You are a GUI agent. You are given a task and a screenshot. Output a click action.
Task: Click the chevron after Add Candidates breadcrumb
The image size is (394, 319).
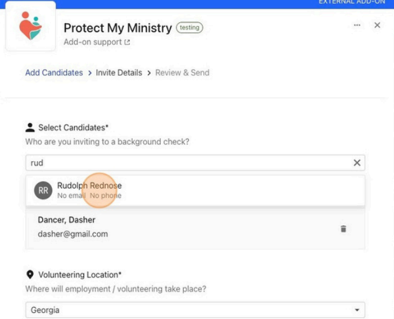[90, 73]
